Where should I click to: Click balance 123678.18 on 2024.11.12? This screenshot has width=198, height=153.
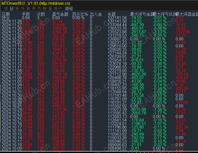pos(117,64)
